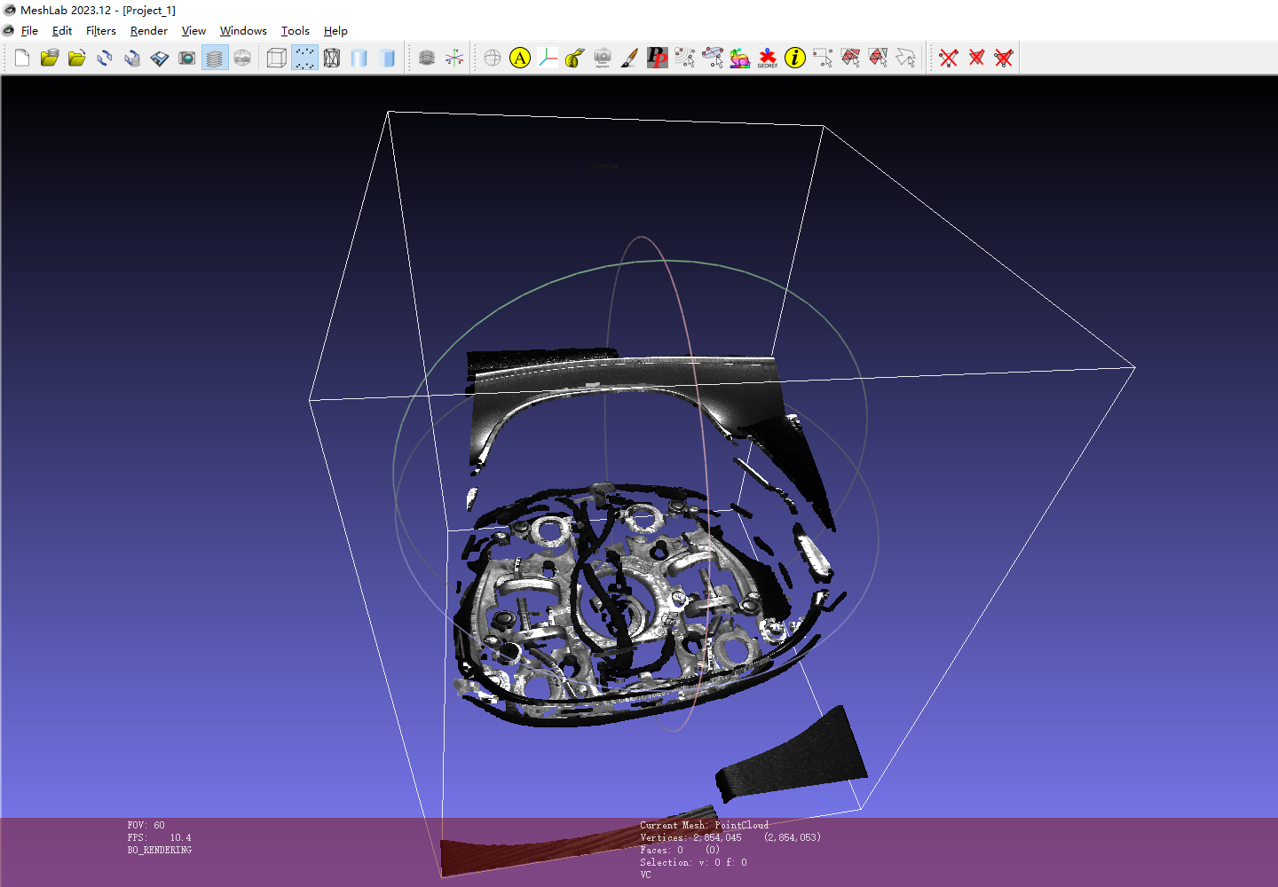Open the Filters menu
Viewport: 1278px width, 887px height.
point(101,30)
